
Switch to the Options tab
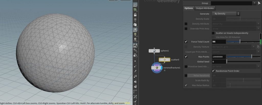189,8
